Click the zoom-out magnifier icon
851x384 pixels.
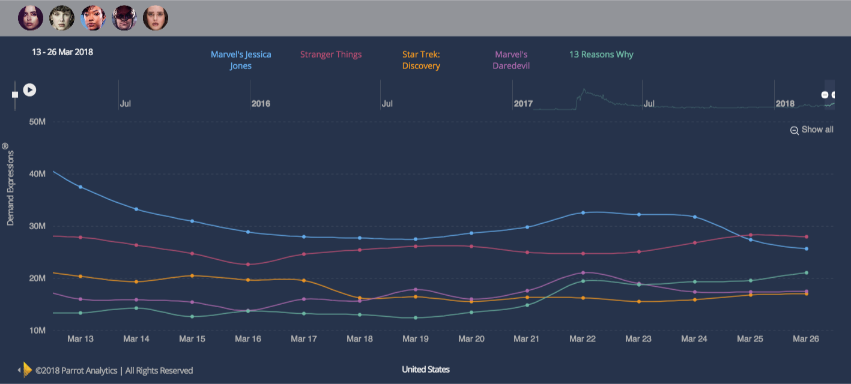794,130
